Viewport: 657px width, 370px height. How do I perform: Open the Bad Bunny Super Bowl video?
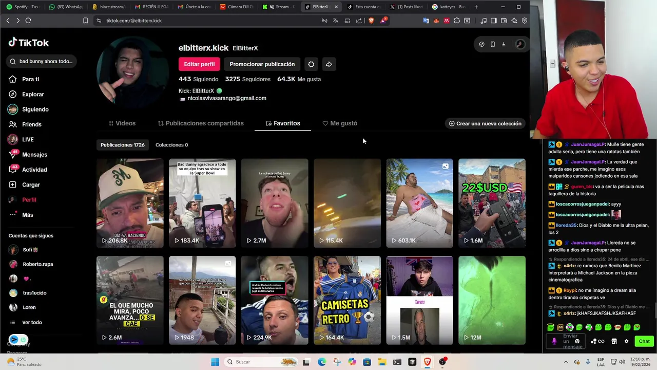[x=202, y=203]
